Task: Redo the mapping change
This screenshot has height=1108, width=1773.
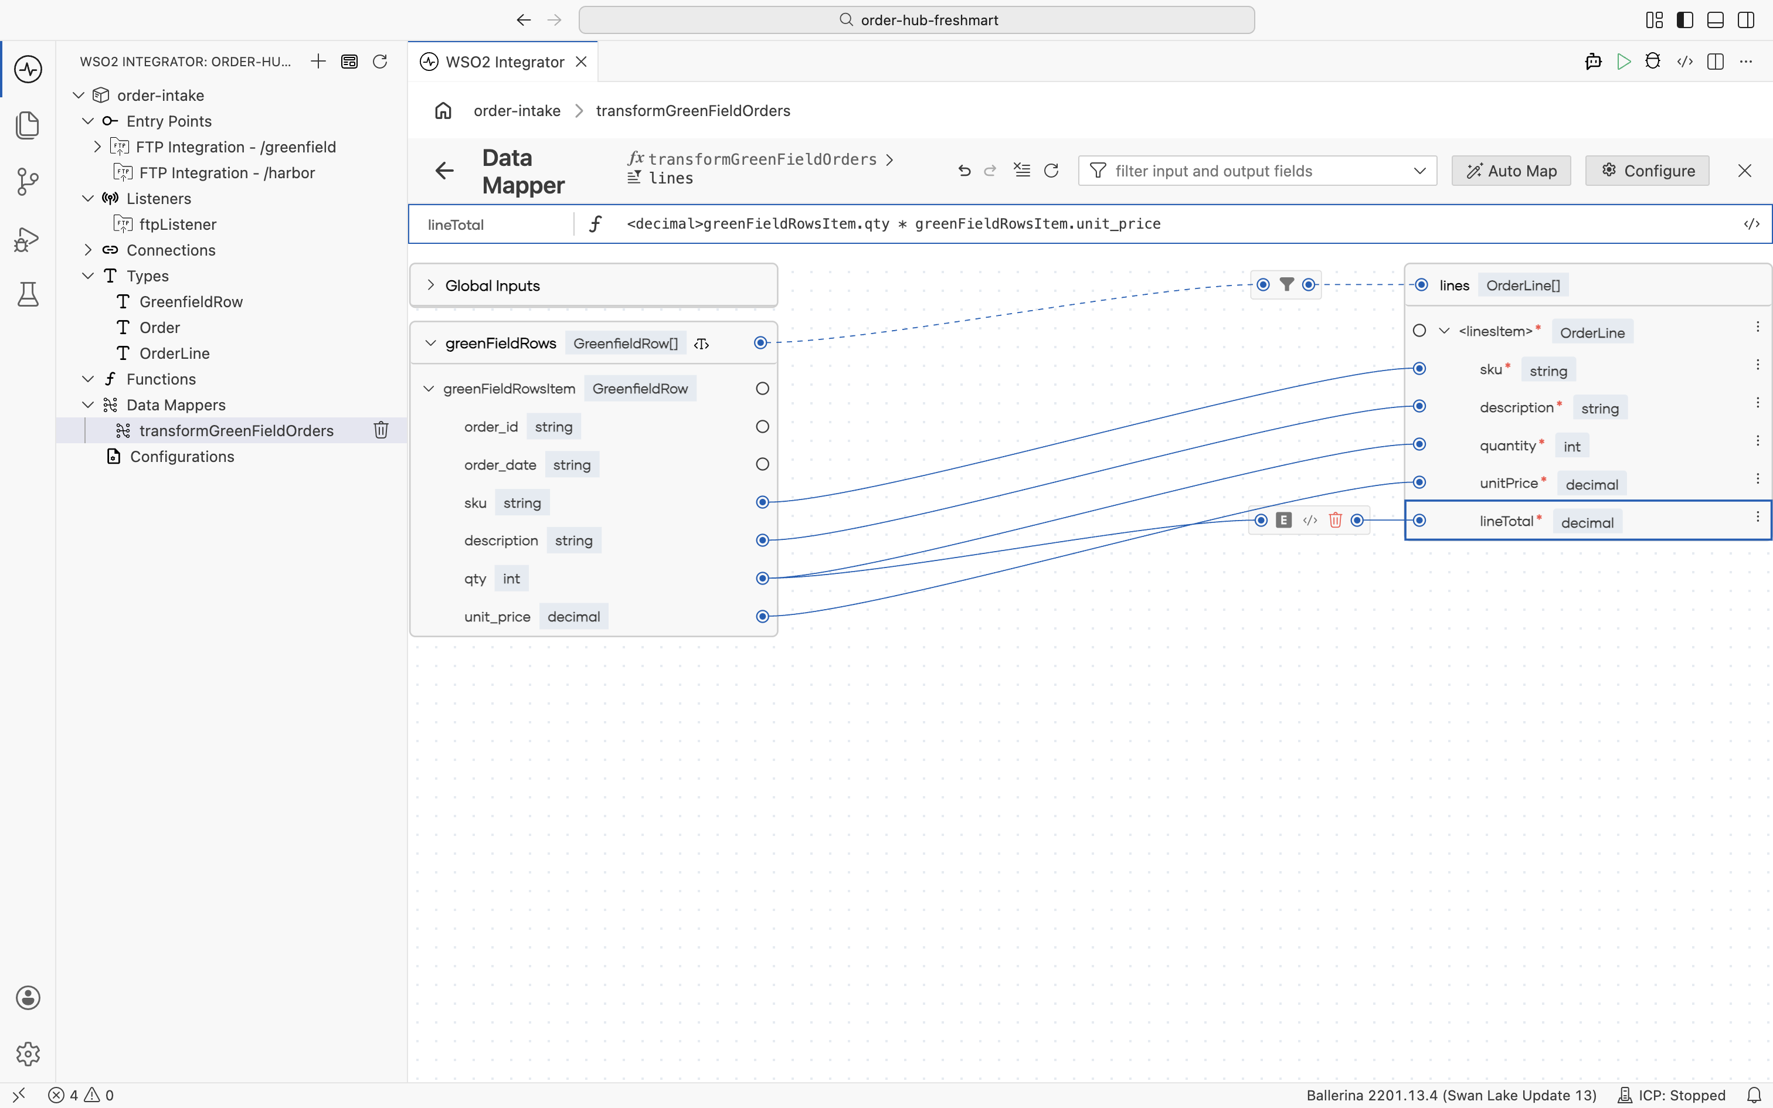Action: [x=990, y=171]
